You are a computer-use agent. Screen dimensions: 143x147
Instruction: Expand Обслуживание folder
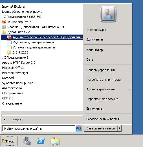click(13, 93)
